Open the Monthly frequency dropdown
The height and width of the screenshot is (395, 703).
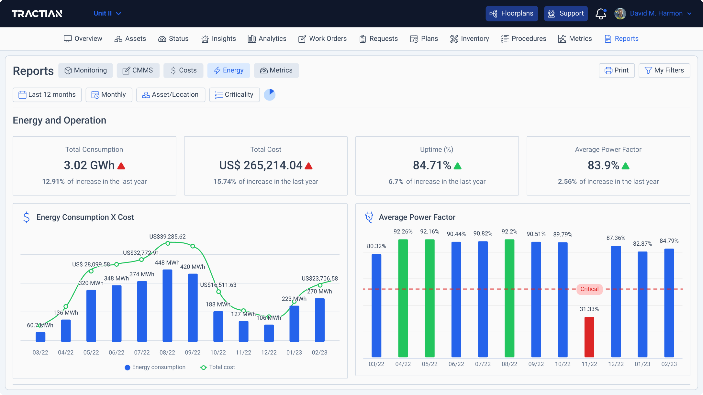tap(109, 94)
